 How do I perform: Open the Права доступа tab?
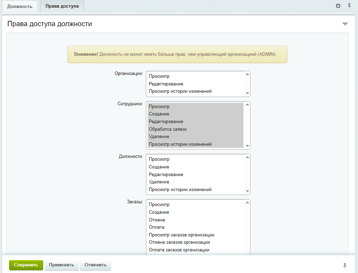(x=62, y=6)
